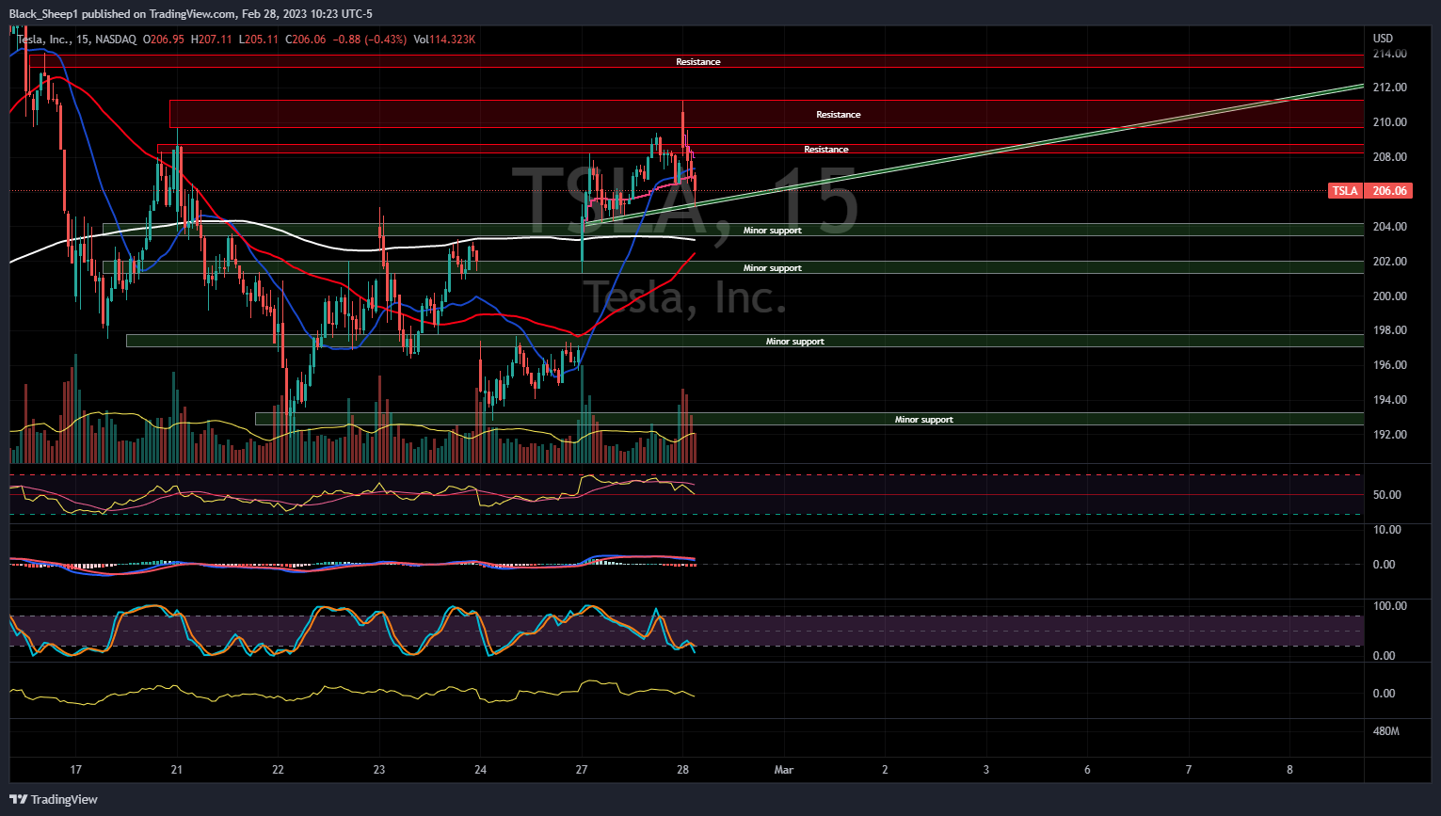Click the Vol 114.323K volume readout
Screen dimensions: 1441x816
(x=444, y=40)
